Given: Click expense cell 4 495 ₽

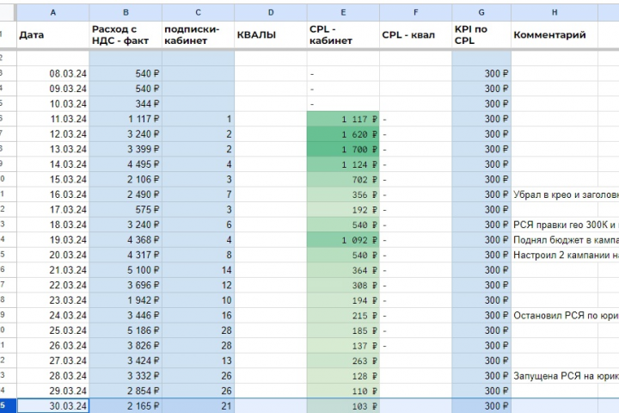Looking at the screenshot, I should [x=126, y=164].
